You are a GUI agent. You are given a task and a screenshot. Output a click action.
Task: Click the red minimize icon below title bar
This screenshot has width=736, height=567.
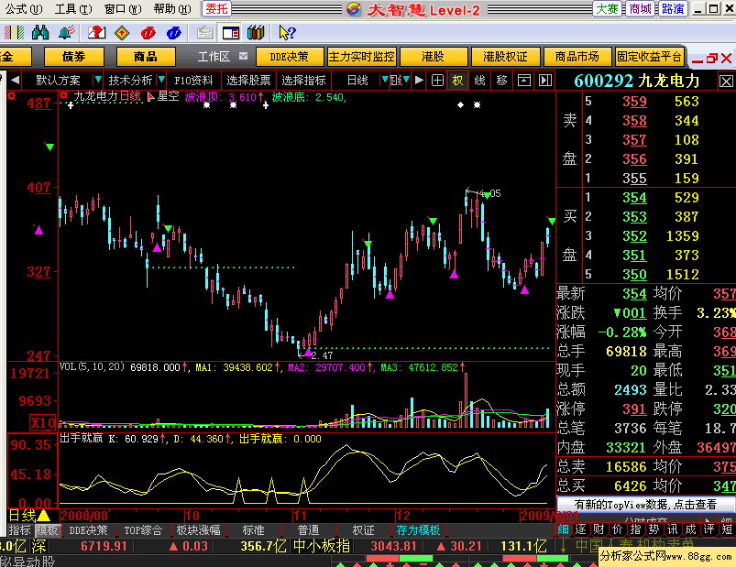click(x=698, y=60)
